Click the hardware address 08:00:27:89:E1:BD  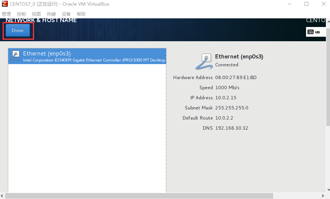tap(236, 77)
